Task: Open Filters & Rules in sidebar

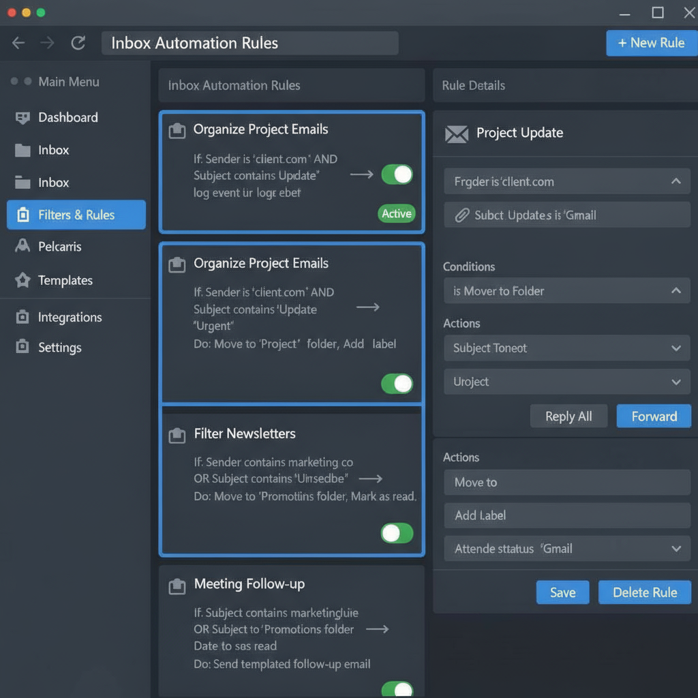Action: pyautogui.click(x=76, y=215)
